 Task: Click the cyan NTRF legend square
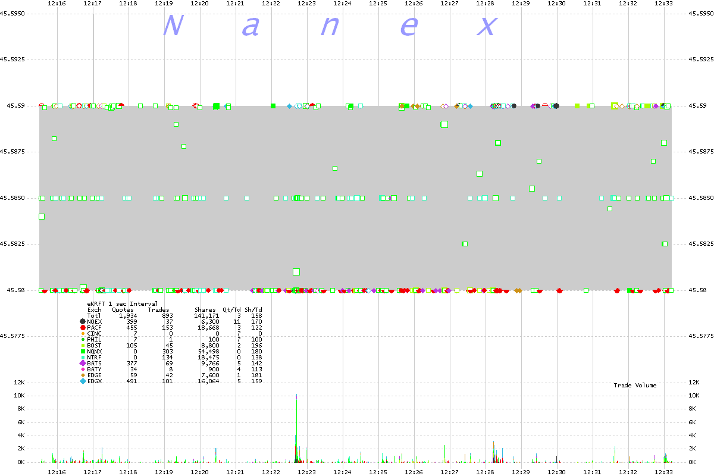click(83, 358)
